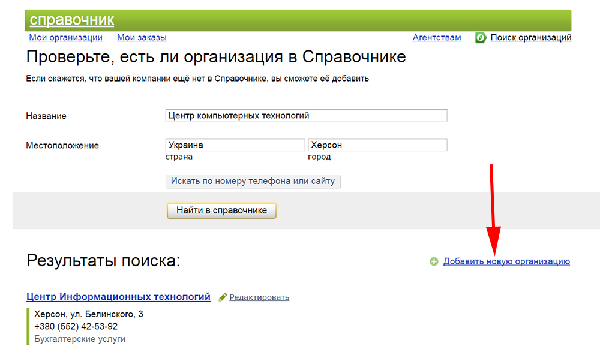
Task: Click the Бухгалтерские услуги category text
Action: point(80,339)
